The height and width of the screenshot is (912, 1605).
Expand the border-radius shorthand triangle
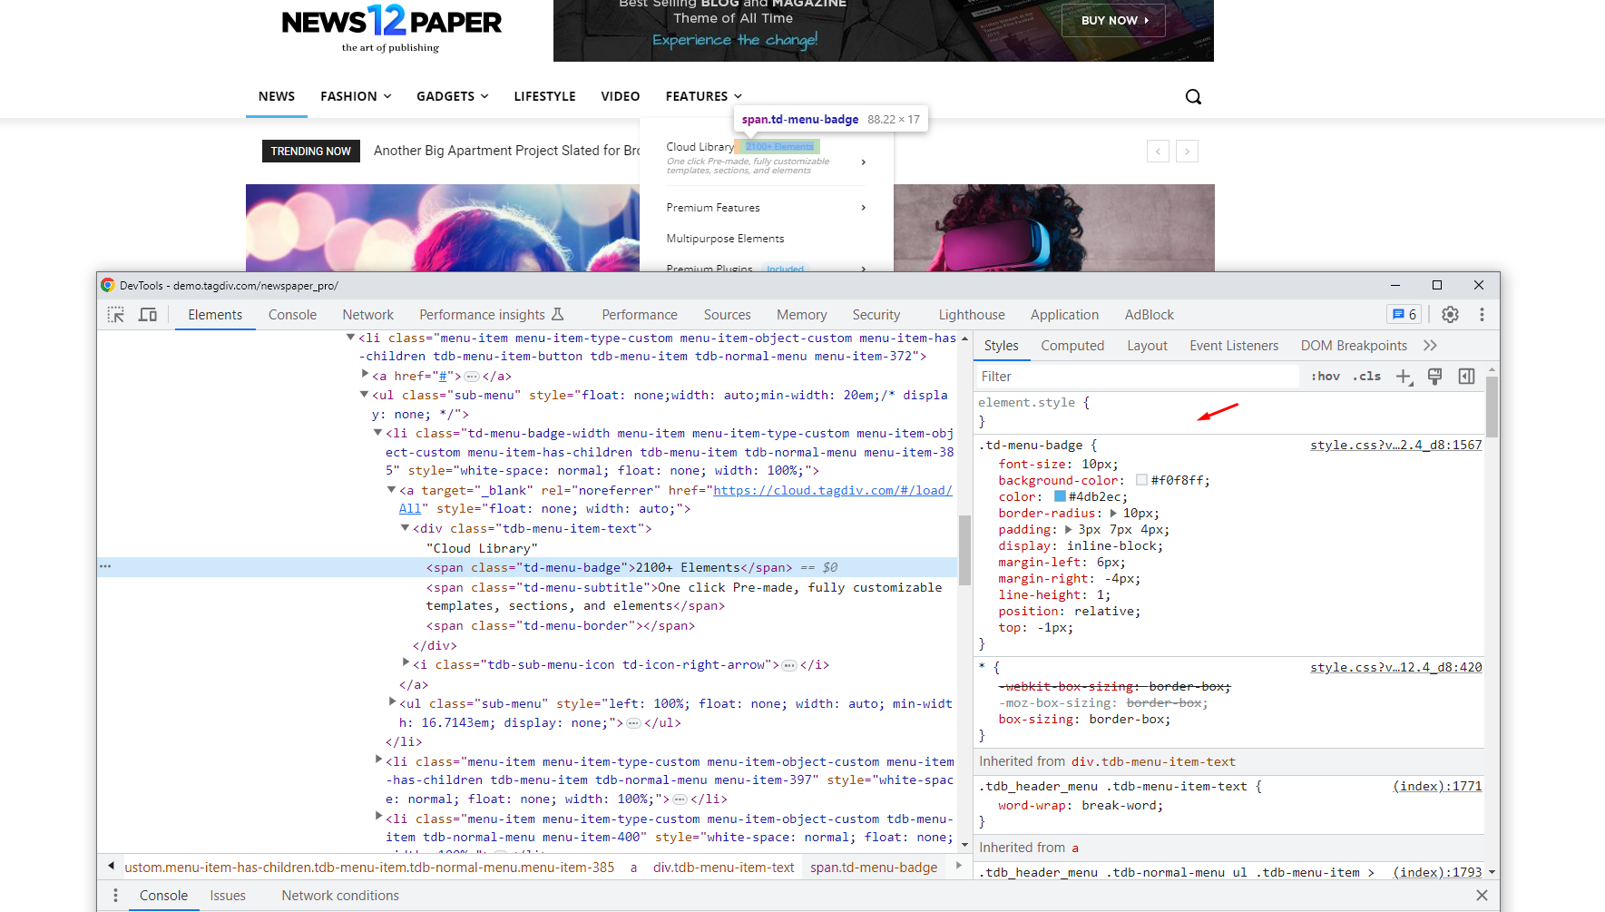tap(1113, 514)
